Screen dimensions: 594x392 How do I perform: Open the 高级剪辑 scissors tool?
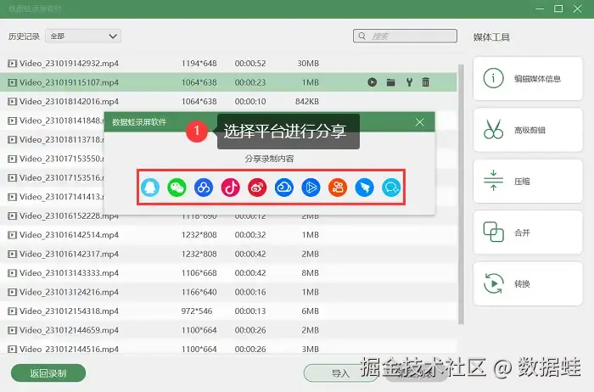tap(528, 130)
